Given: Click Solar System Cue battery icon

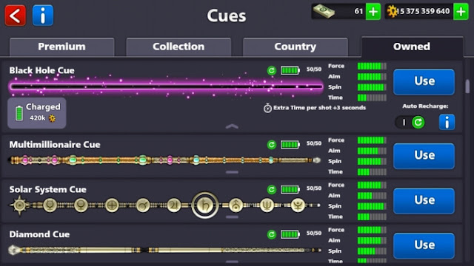Looking at the screenshot, I should pos(290,189).
